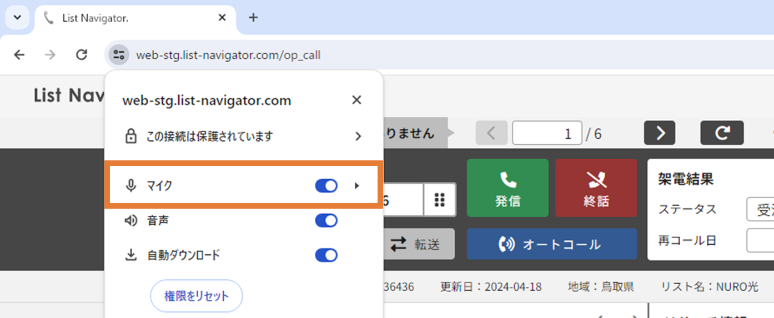Click the page number input field

pos(546,133)
